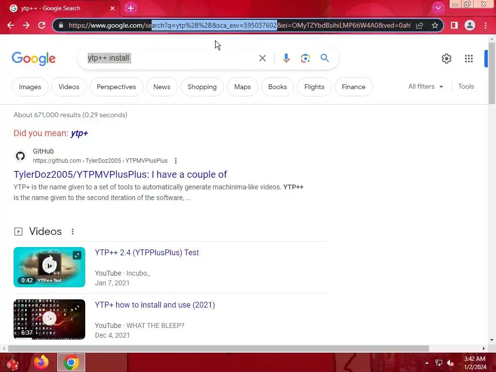Image resolution: width=496 pixels, height=372 pixels.
Task: Click the Chrome taskbar icon
Action: pos(71,362)
